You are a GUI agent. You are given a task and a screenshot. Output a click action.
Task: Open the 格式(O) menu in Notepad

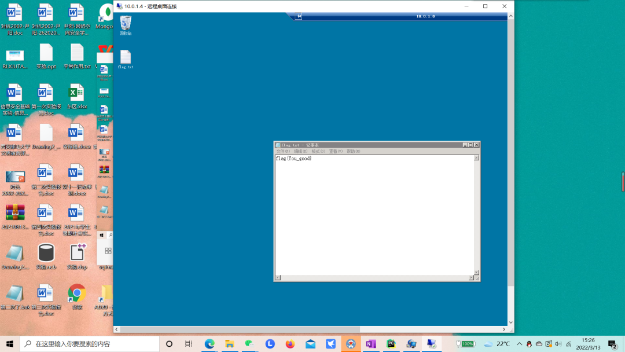click(318, 152)
